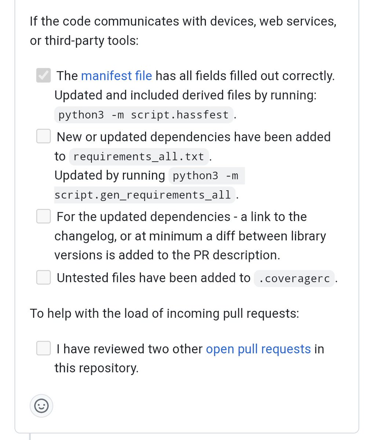373x440 pixels.
Task: Check the reviewed two other pull requests box
Action: pos(43,348)
